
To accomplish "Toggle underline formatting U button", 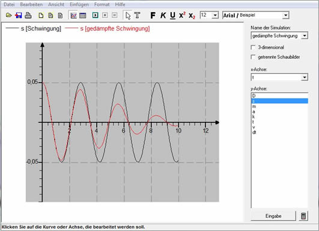I will point(172,16).
